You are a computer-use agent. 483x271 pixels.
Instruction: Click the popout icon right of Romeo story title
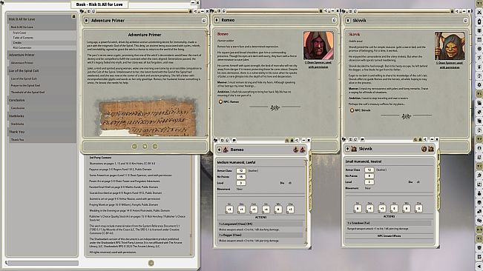click(x=334, y=20)
